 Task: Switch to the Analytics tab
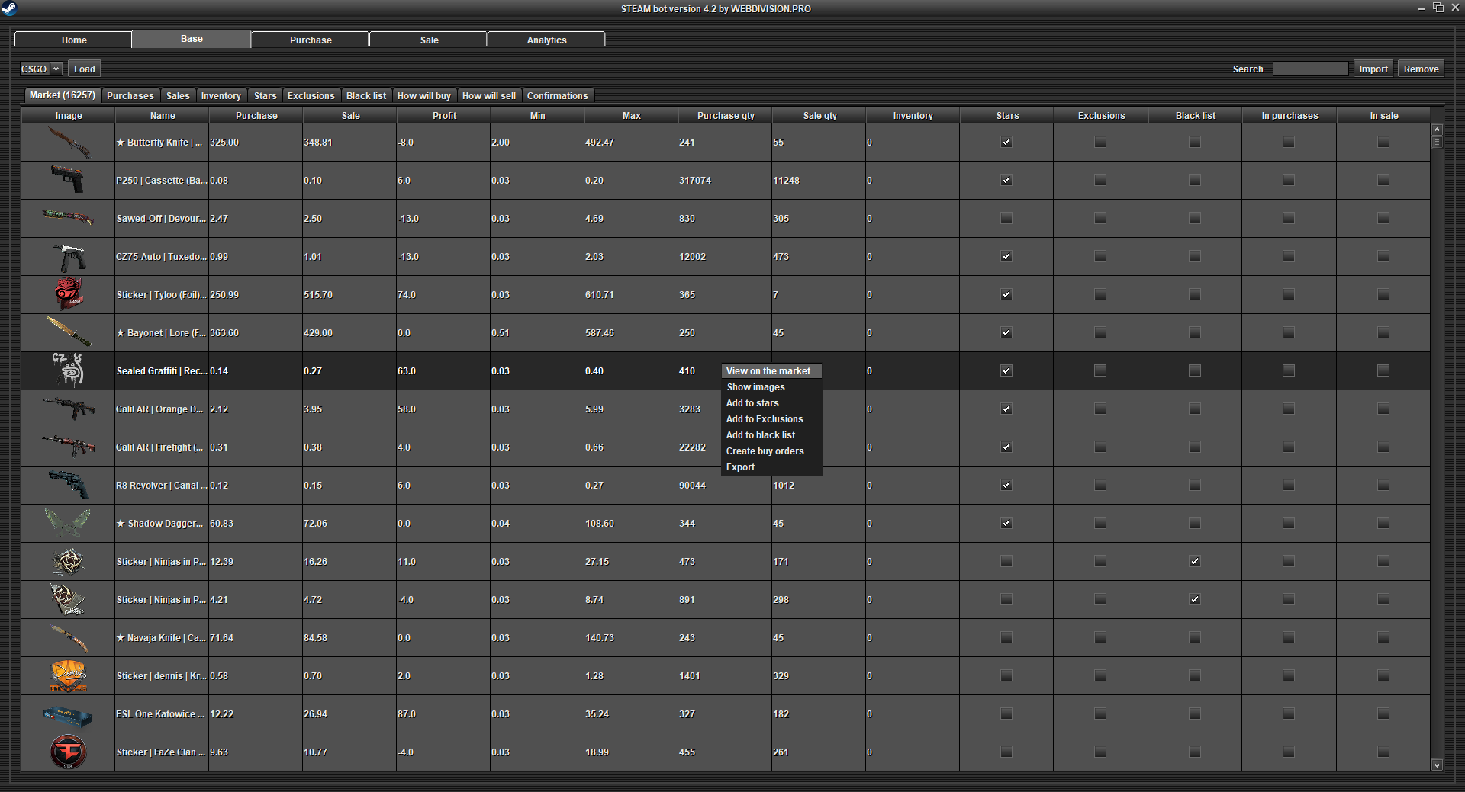(546, 40)
